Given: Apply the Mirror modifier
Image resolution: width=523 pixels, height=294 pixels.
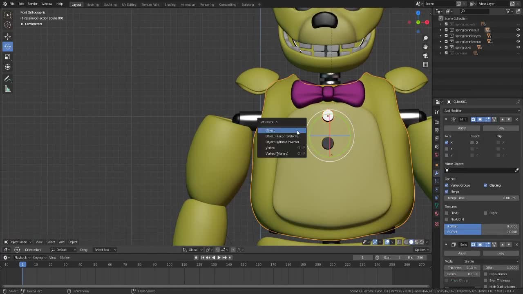Looking at the screenshot, I should click(x=462, y=128).
